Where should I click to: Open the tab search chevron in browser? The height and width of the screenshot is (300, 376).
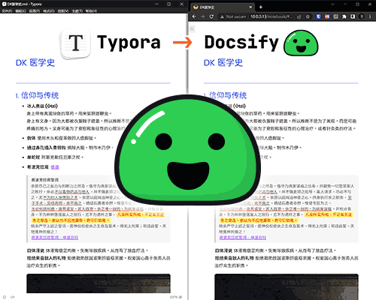point(332,4)
